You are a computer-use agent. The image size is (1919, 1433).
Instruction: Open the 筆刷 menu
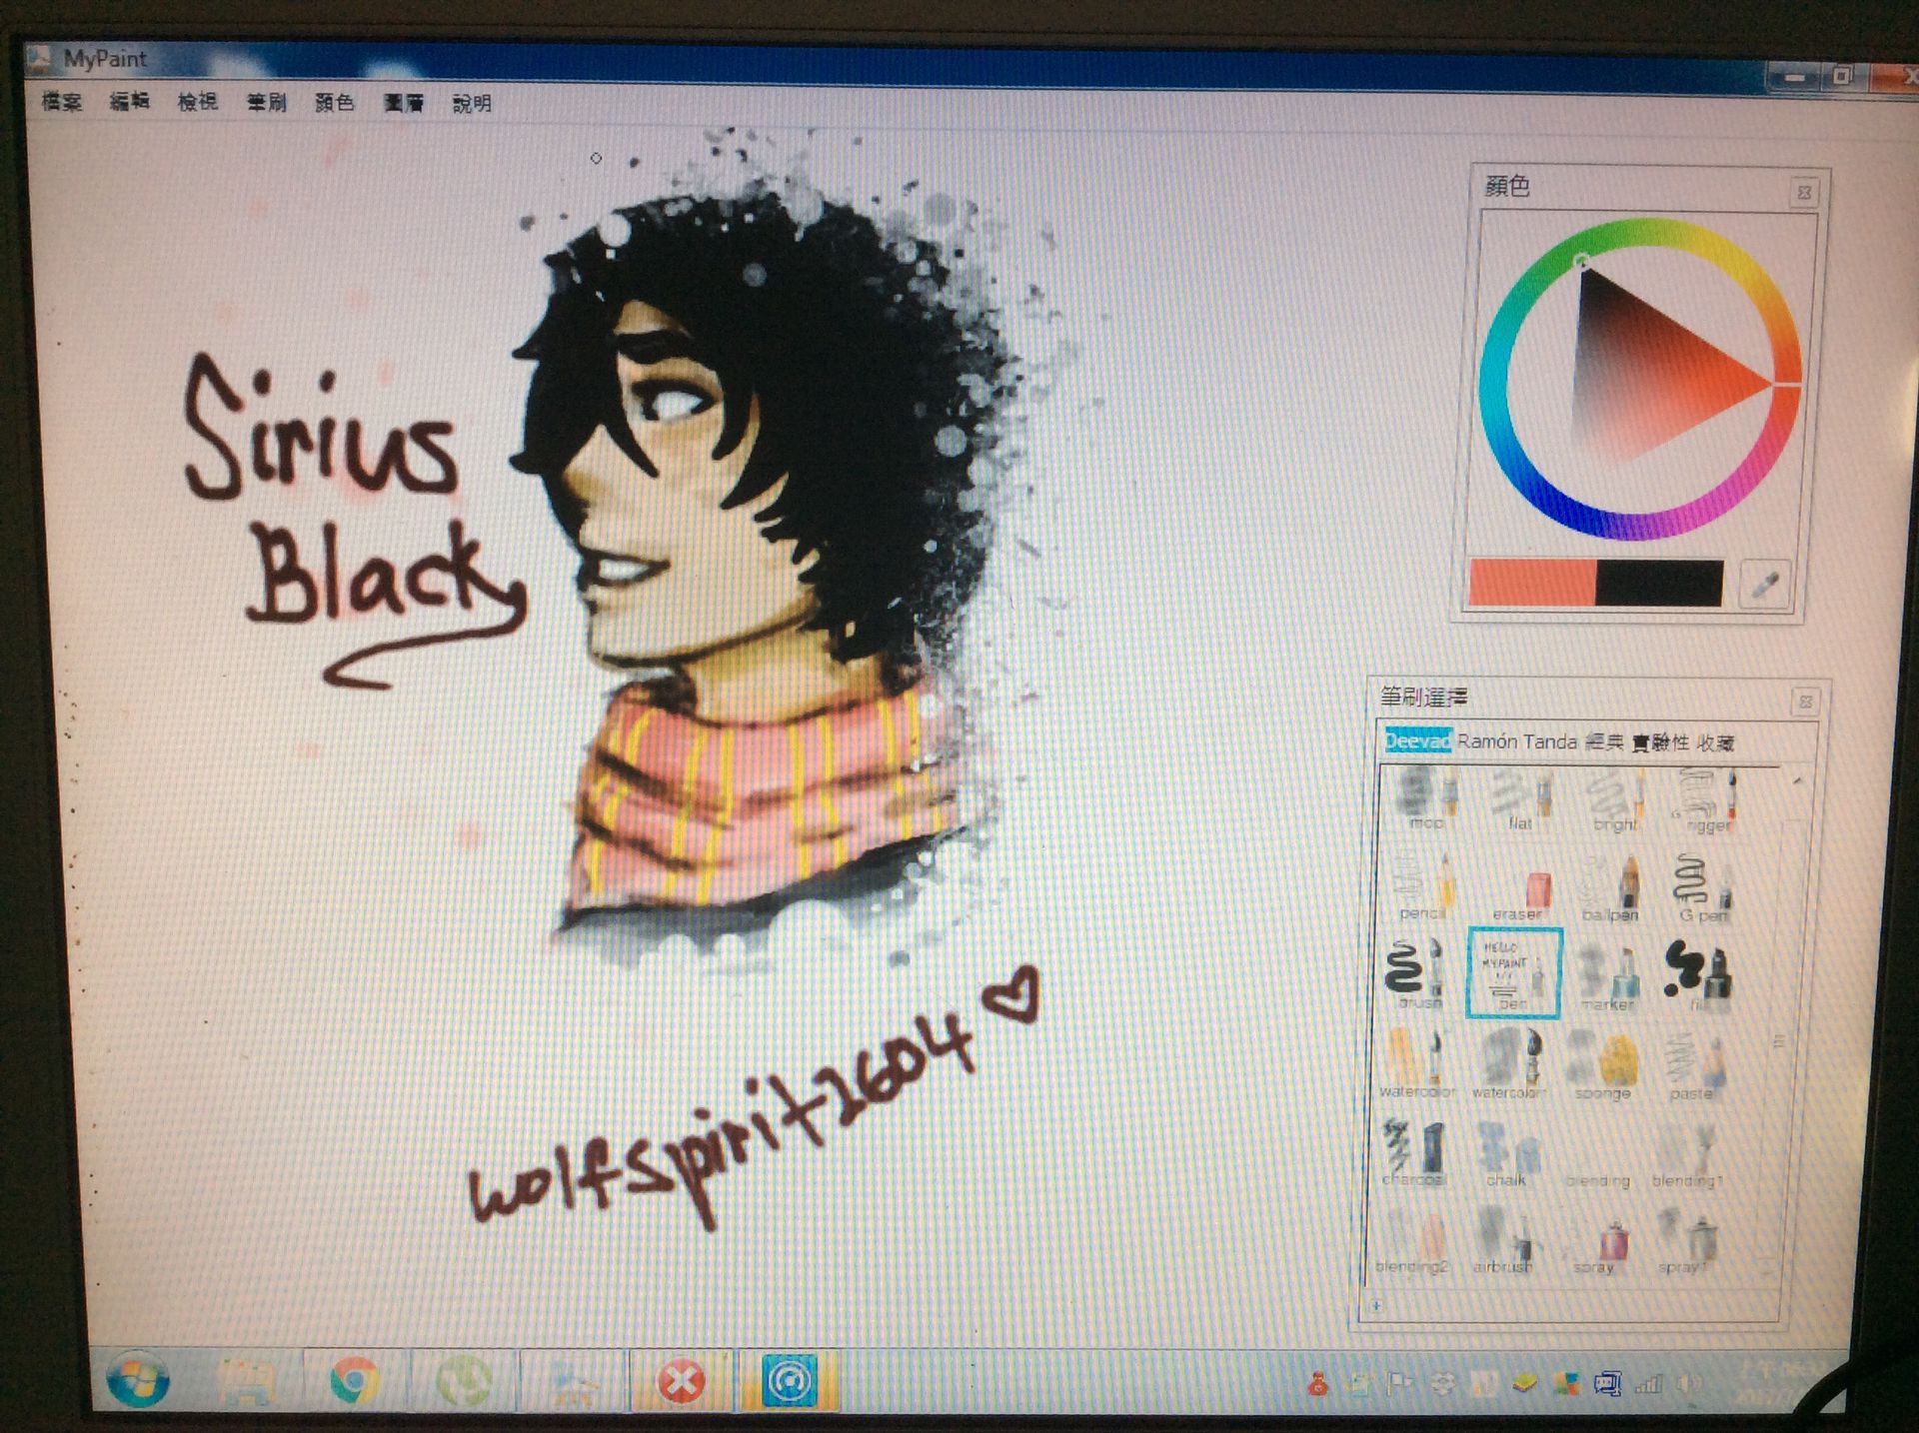coord(267,102)
